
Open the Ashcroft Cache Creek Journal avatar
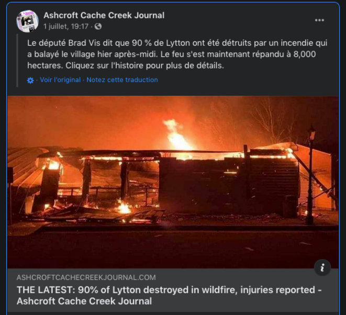(27, 21)
